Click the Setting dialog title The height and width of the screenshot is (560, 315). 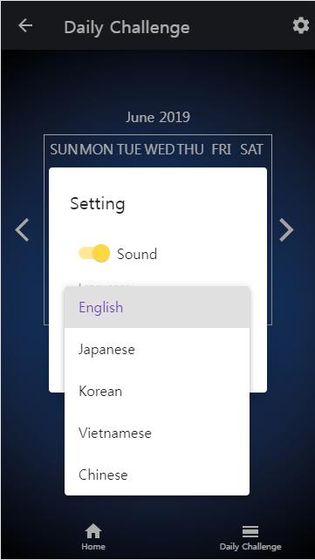tap(98, 204)
